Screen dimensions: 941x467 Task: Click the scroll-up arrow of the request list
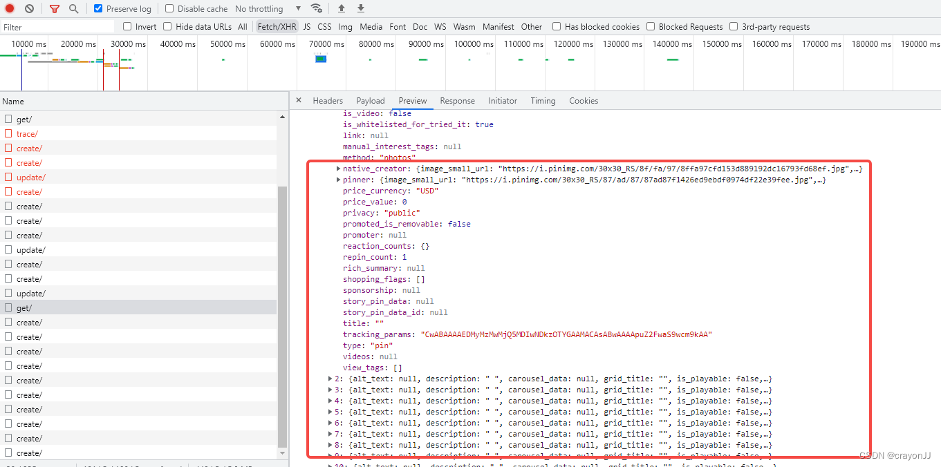282,117
